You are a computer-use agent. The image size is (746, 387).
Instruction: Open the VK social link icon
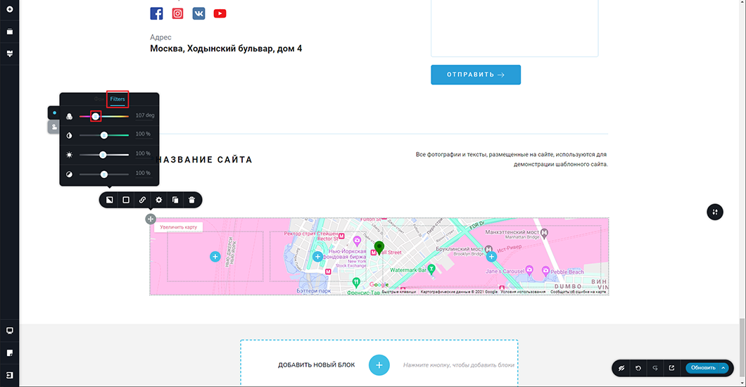pos(199,13)
